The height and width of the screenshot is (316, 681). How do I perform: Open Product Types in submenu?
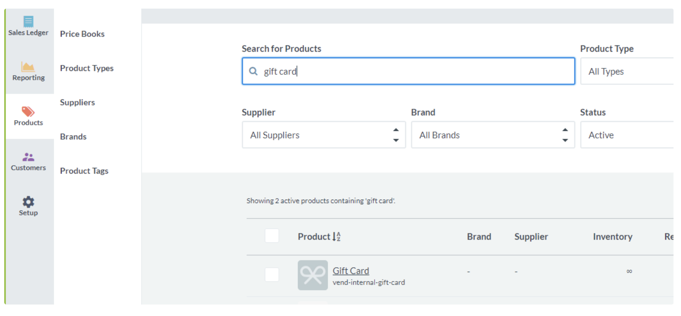(87, 68)
